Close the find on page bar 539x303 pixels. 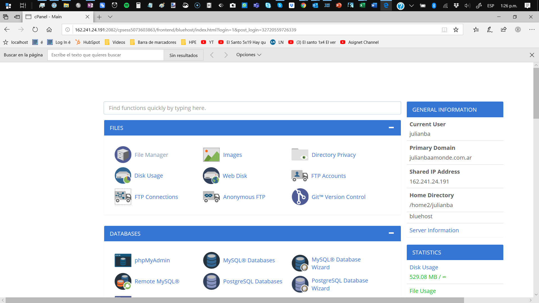(532, 55)
